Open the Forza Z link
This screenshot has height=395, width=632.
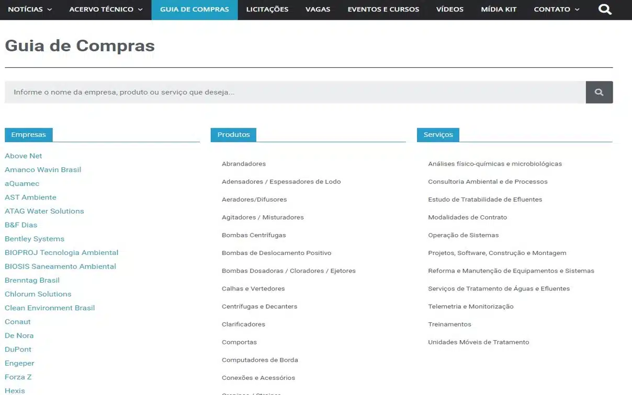pyautogui.click(x=18, y=377)
